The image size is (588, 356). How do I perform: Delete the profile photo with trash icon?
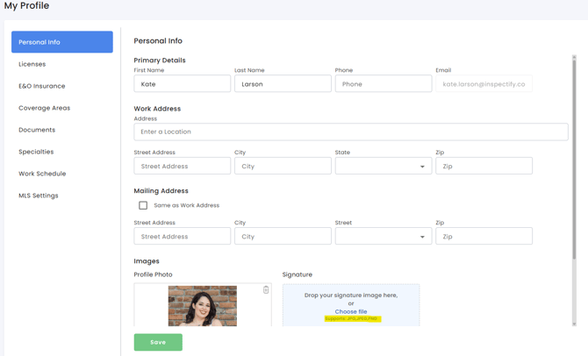pyautogui.click(x=266, y=289)
